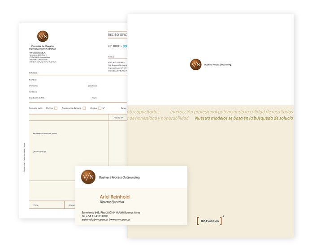Click Business Process Outsourcing on the folder cover
The height and width of the screenshot is (252, 312).
(218, 65)
